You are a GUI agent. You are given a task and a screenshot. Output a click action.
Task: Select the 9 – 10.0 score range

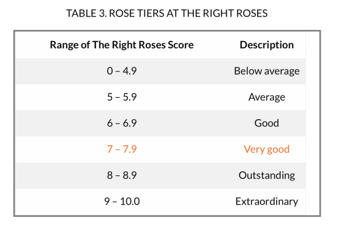[122, 201]
